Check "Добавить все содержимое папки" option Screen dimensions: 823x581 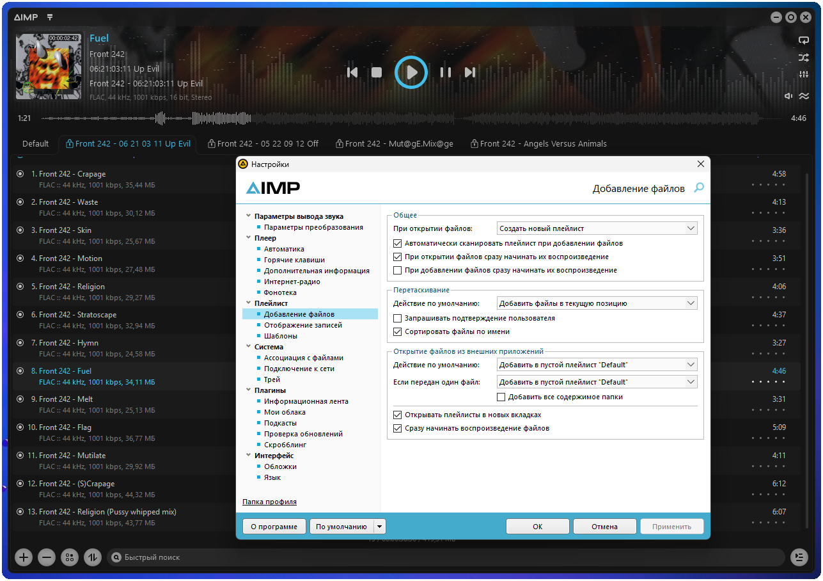tap(501, 397)
